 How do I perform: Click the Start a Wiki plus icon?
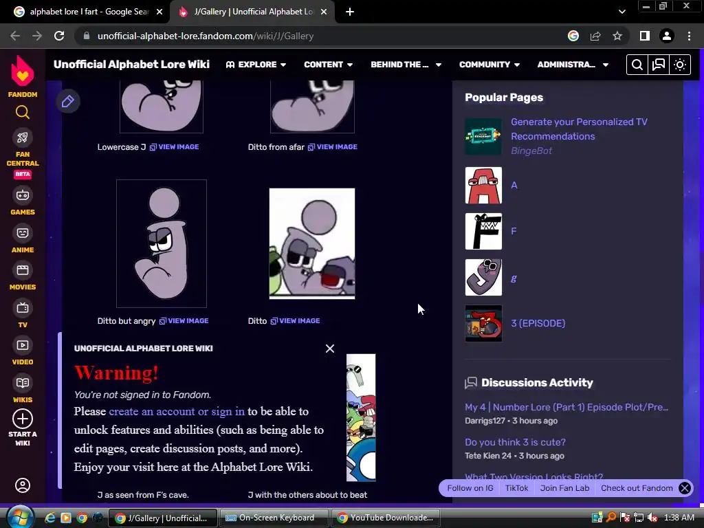click(23, 419)
